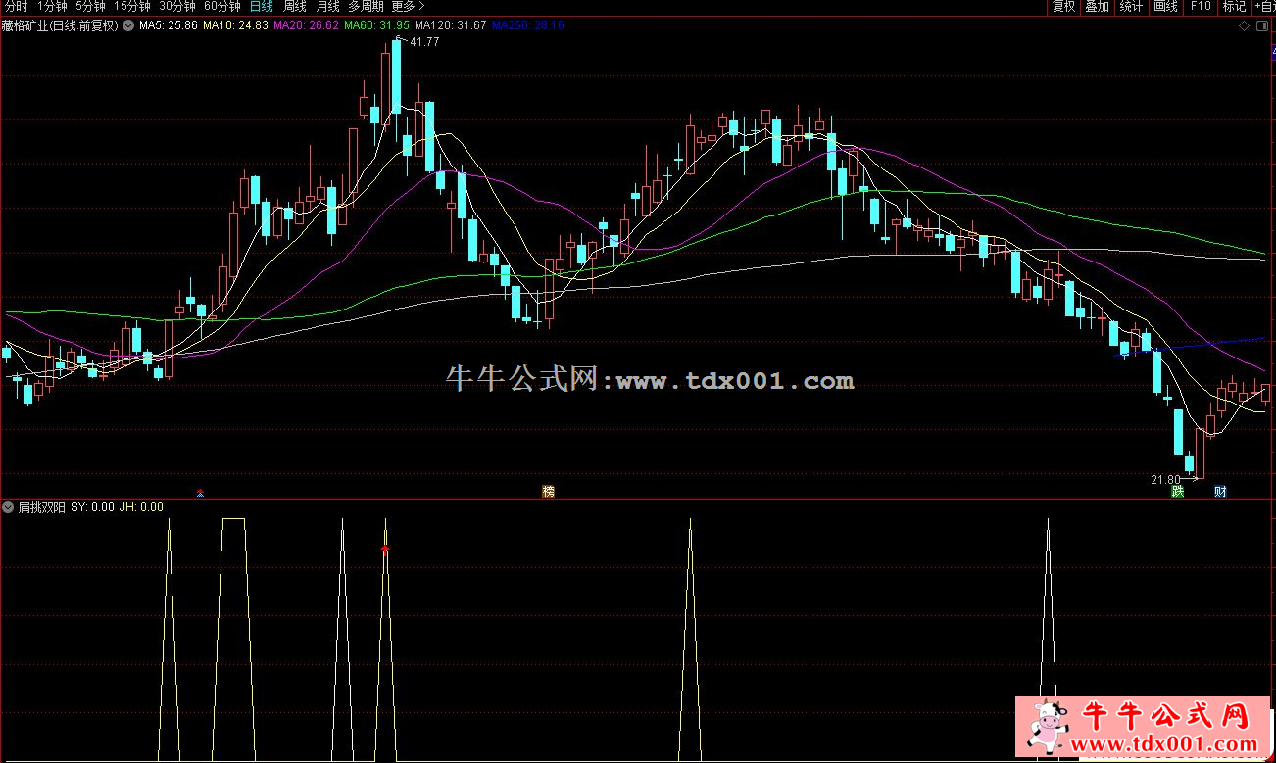Click the red signal arrow on the indicator spike
Viewport: 1276px width, 763px height.
pos(385,549)
